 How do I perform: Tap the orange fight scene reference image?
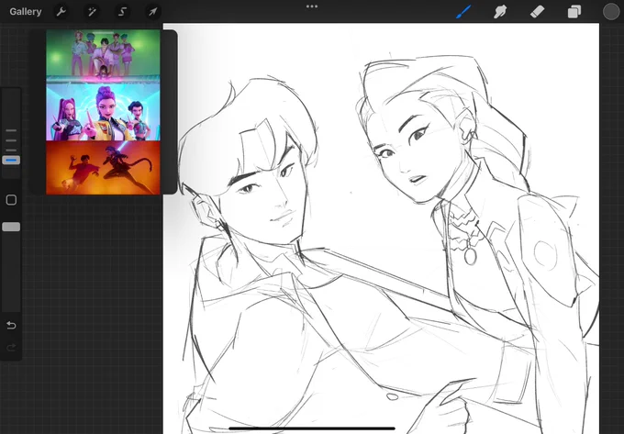[103, 168]
